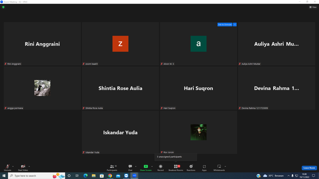Open the Reactions menu
The image size is (319, 179).
(x=191, y=168)
